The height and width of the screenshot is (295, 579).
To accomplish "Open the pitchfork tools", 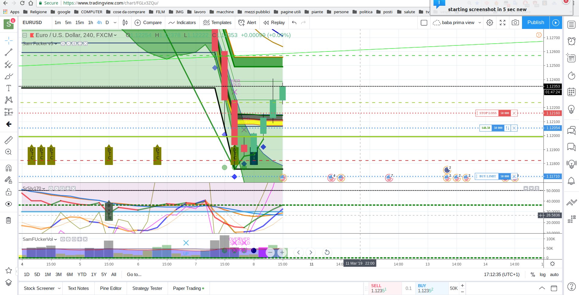I will (9, 64).
